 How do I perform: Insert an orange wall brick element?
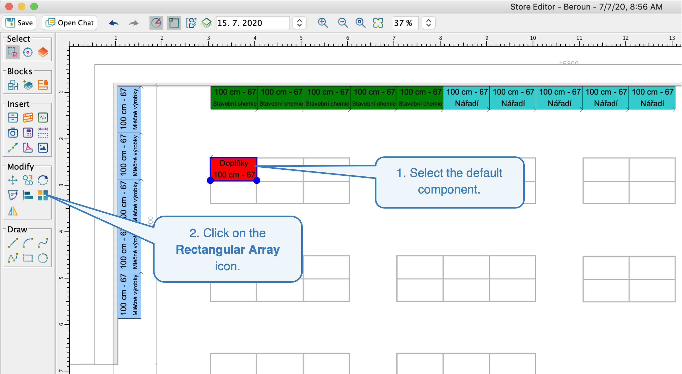tap(28, 117)
